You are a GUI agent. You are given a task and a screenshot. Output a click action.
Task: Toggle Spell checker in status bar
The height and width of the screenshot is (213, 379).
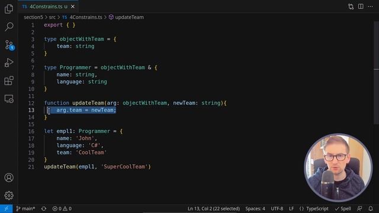click(x=343, y=209)
